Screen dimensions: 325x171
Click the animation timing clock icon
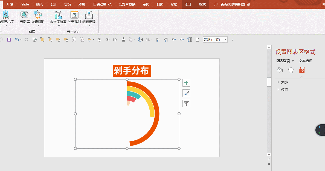tap(141, 40)
